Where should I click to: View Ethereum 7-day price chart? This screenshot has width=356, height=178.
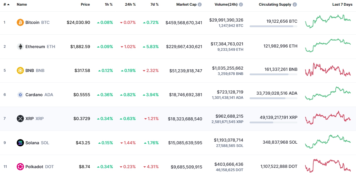click(x=328, y=45)
